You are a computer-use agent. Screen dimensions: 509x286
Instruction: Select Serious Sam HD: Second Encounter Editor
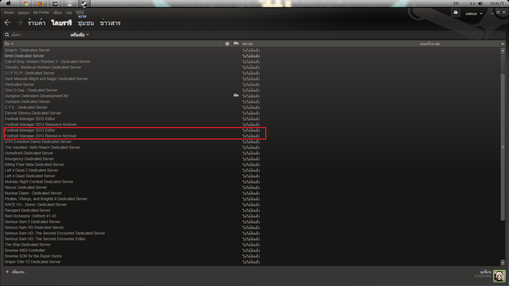click(45, 239)
